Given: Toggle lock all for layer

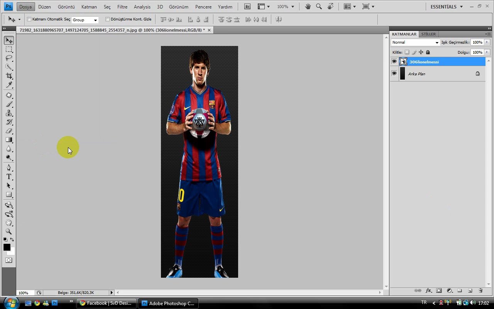Looking at the screenshot, I should [428, 52].
